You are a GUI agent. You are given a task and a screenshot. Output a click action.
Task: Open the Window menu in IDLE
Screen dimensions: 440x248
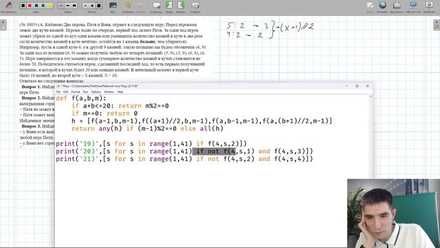tap(109, 92)
